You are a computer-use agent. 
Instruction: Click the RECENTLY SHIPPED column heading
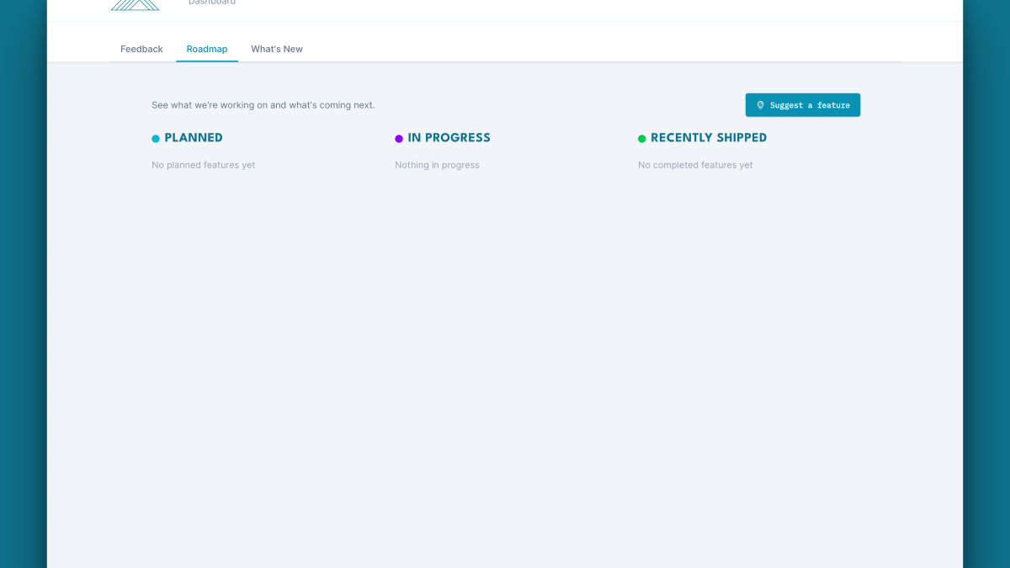tap(709, 138)
